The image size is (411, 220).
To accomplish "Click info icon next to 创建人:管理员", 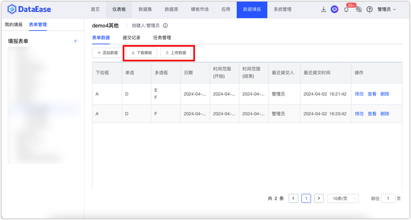I will (x=165, y=26).
